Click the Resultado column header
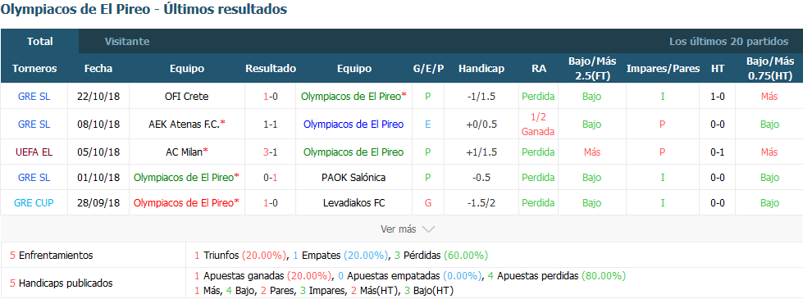 (271, 69)
